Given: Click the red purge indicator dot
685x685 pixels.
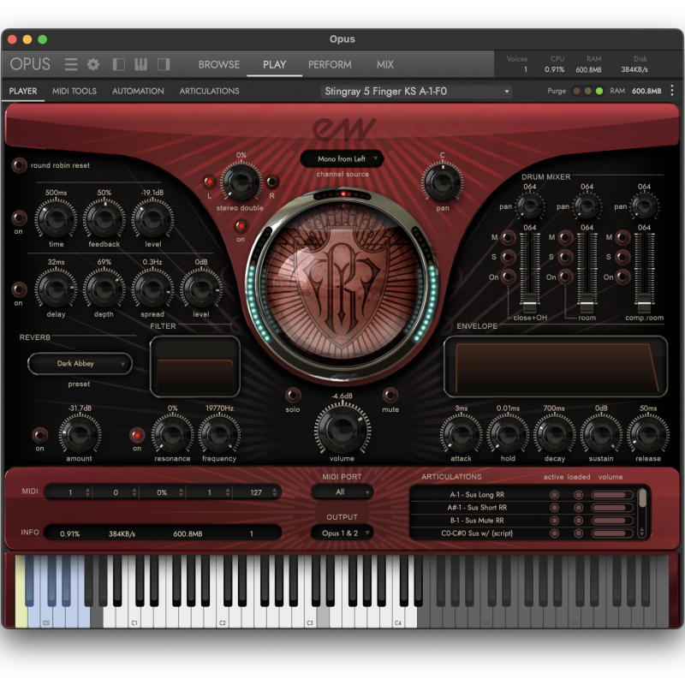Looking at the screenshot, I should (x=576, y=91).
